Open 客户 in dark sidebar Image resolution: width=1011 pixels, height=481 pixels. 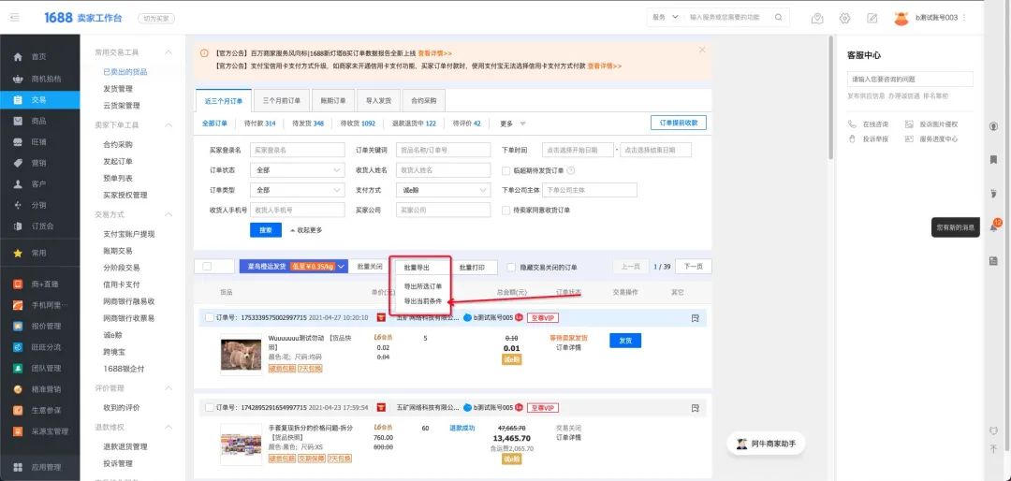38,184
